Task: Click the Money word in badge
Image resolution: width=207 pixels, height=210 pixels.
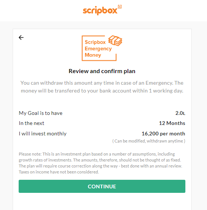Action: (93, 55)
